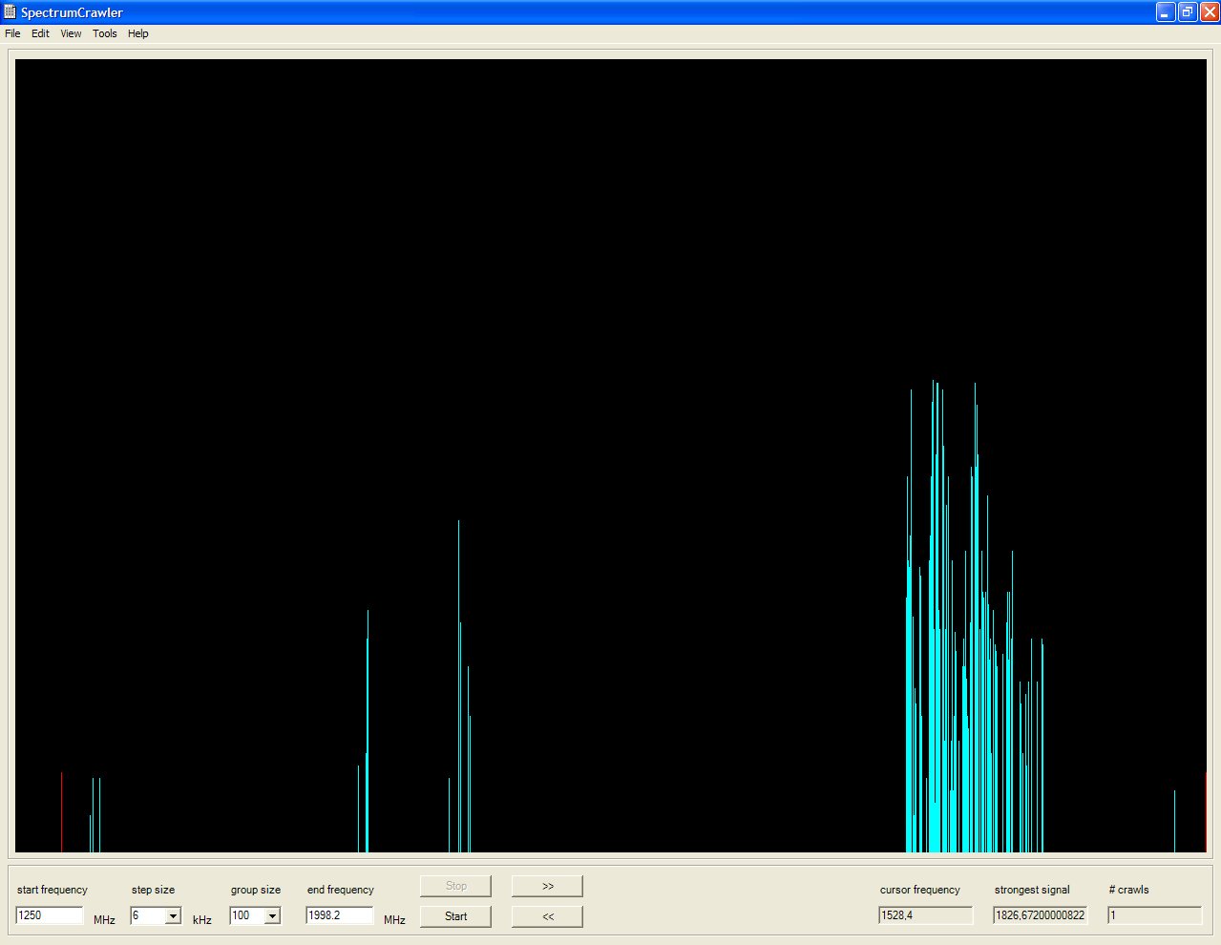Click the 'start frequency' label
The image size is (1221, 945).
pos(53,890)
